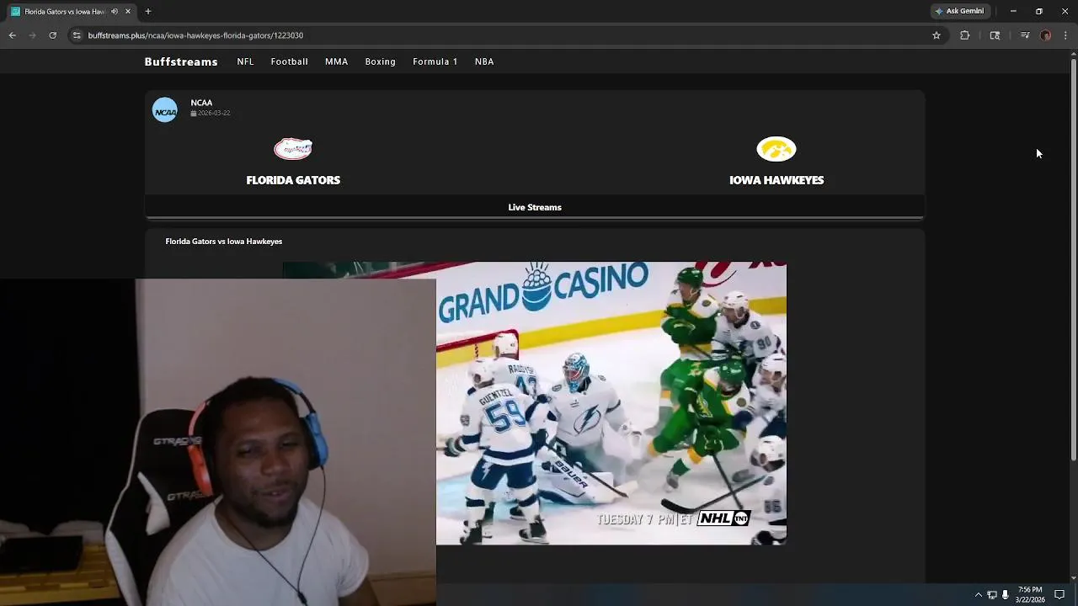Open the NFL menu item
Image resolution: width=1078 pixels, height=606 pixels.
click(x=245, y=61)
